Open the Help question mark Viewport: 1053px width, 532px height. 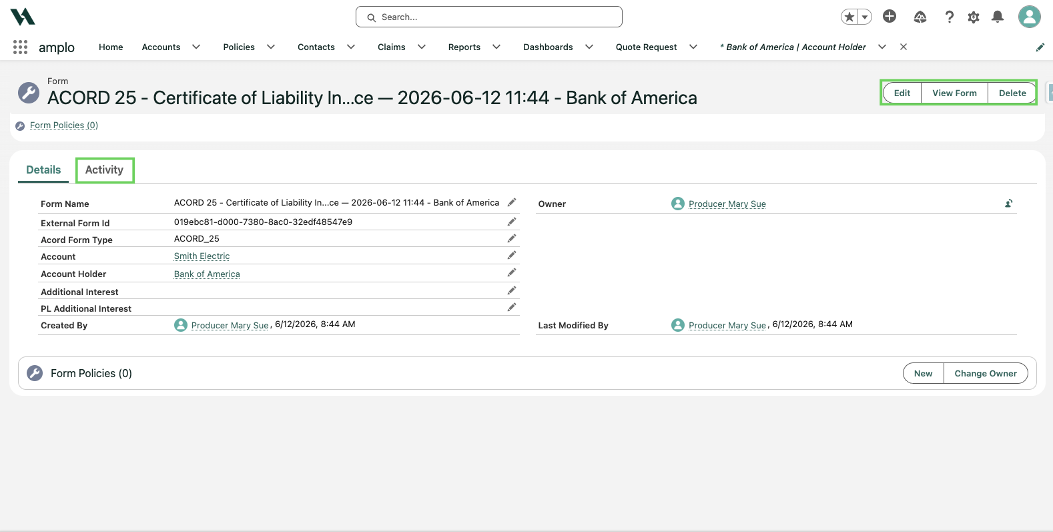[949, 17]
